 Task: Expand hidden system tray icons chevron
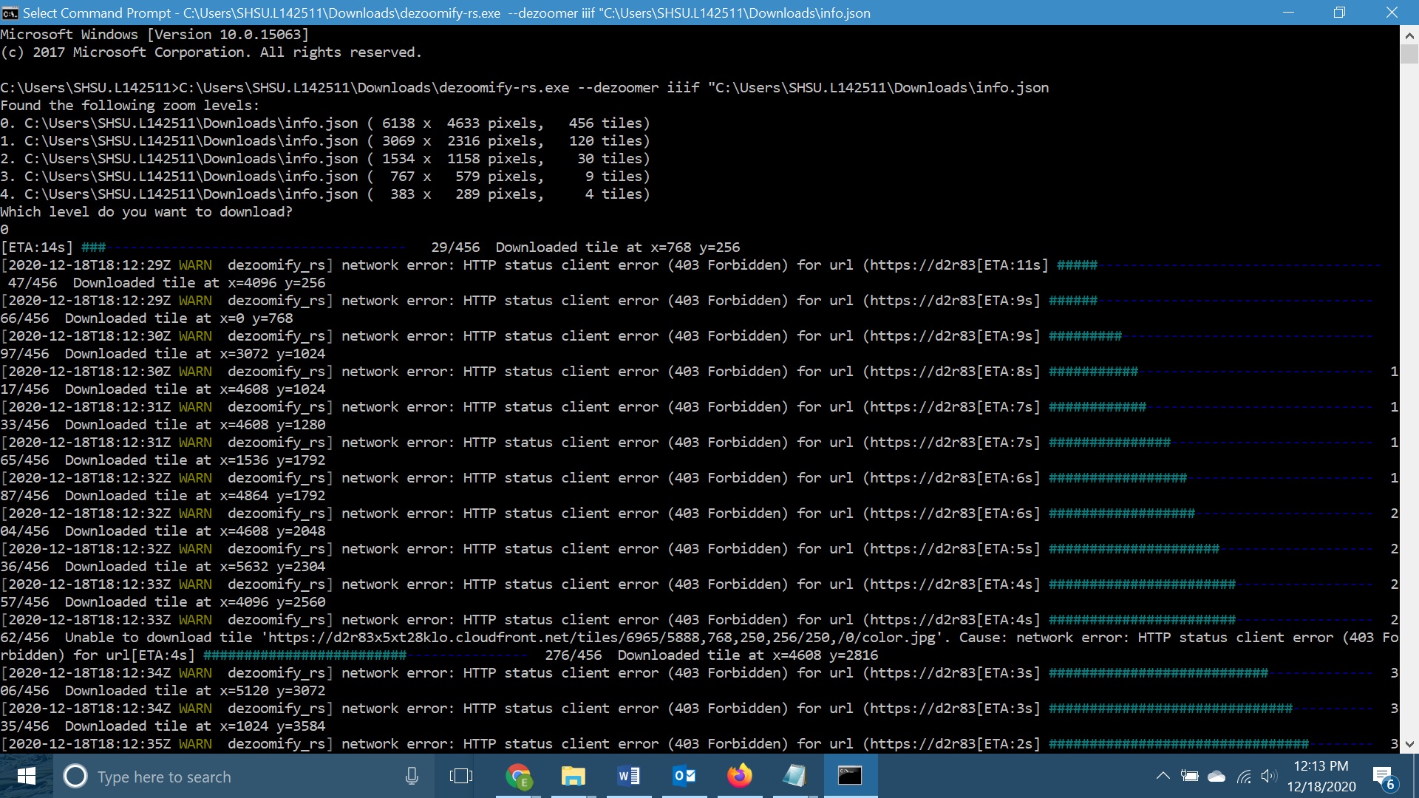tap(1163, 776)
